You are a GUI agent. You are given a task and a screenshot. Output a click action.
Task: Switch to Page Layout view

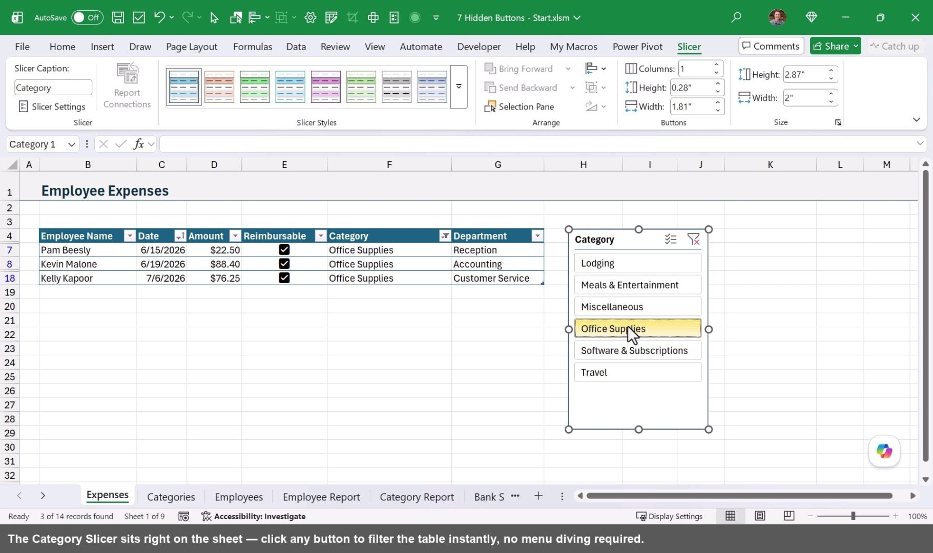click(760, 516)
